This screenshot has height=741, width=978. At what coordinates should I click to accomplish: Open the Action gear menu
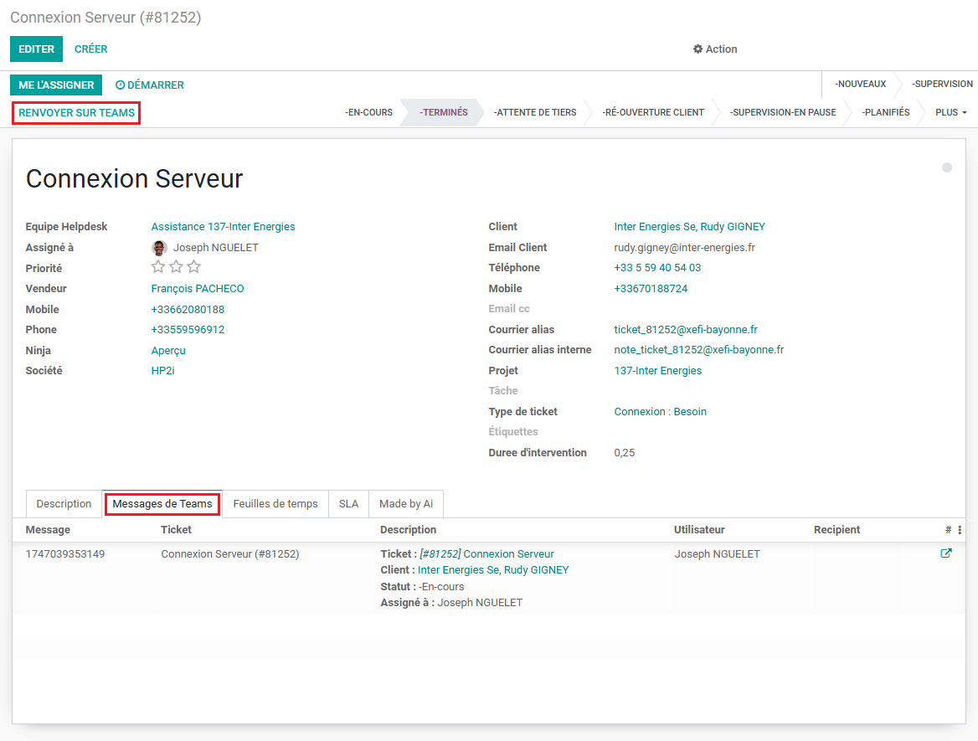(x=715, y=49)
